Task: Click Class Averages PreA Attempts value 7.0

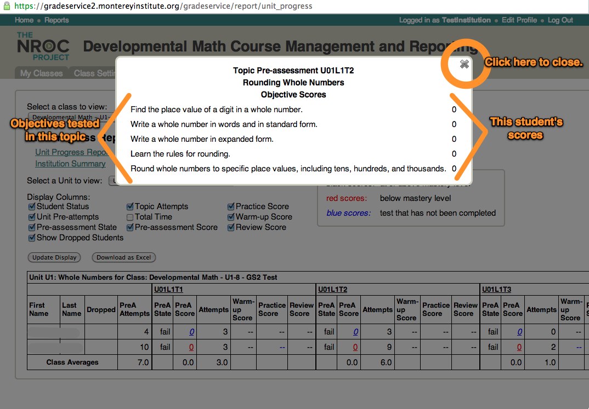Action: 143,362
